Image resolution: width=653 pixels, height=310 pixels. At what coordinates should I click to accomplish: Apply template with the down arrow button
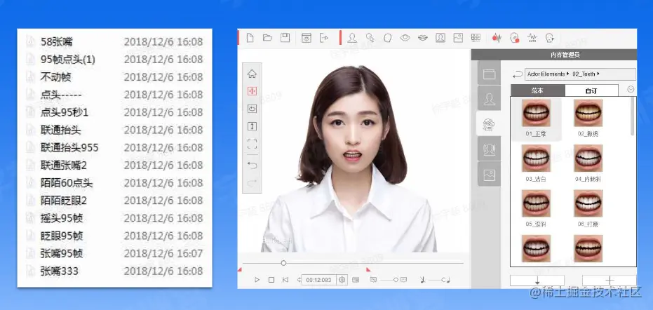click(x=537, y=280)
